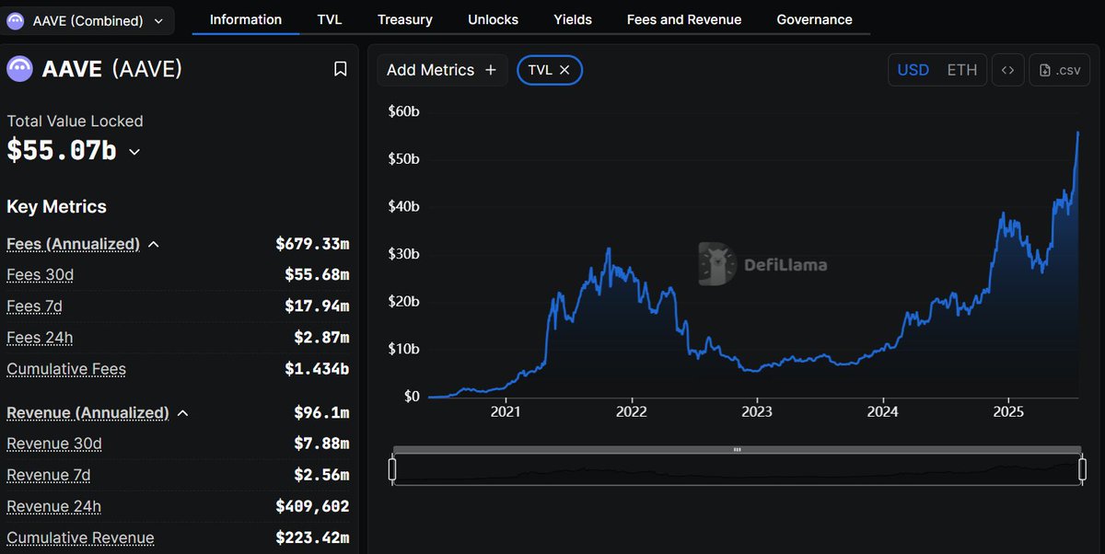Click the $409,602 revenue 24h value
The image size is (1105, 554).
(312, 506)
